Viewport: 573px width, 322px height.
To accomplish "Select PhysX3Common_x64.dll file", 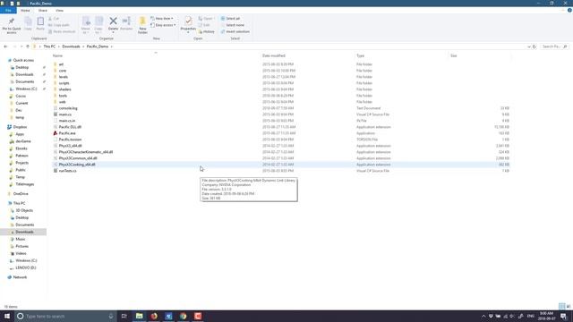I will 78,158.
